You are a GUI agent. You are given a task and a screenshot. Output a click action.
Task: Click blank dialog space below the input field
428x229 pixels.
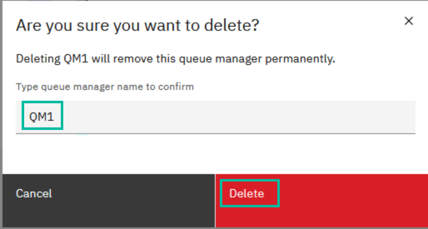(216, 154)
